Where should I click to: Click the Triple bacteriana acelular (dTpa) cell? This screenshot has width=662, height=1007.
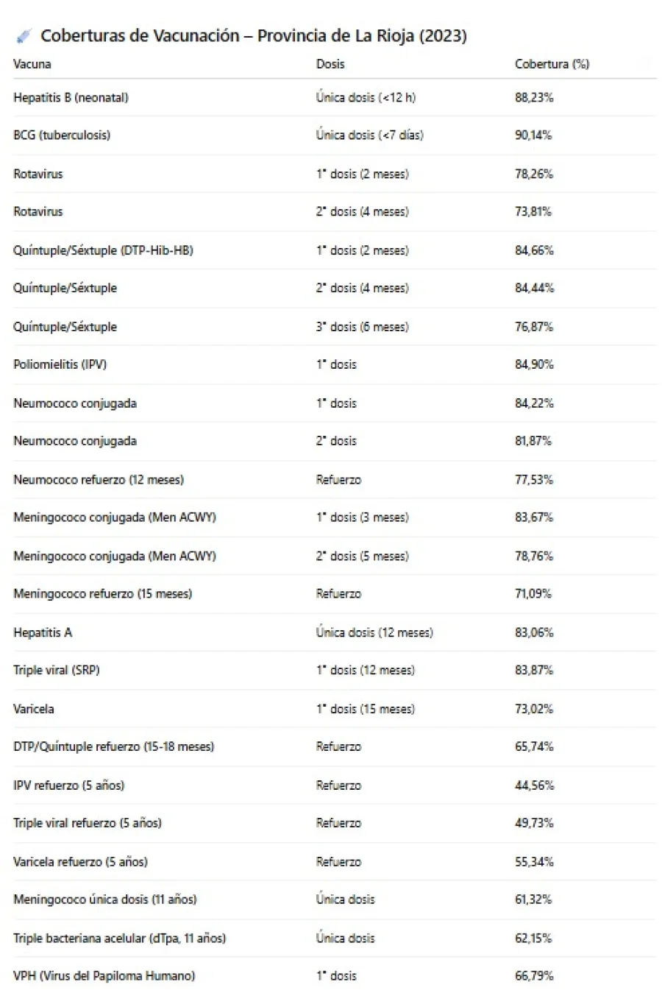[x=119, y=938]
